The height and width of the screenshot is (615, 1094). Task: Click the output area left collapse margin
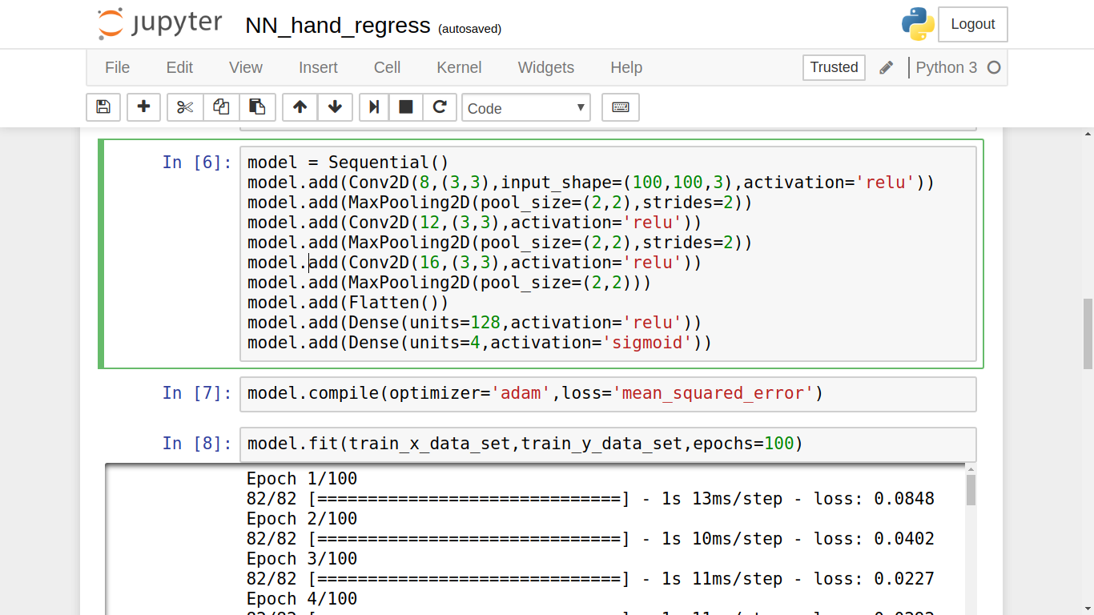(x=171, y=539)
